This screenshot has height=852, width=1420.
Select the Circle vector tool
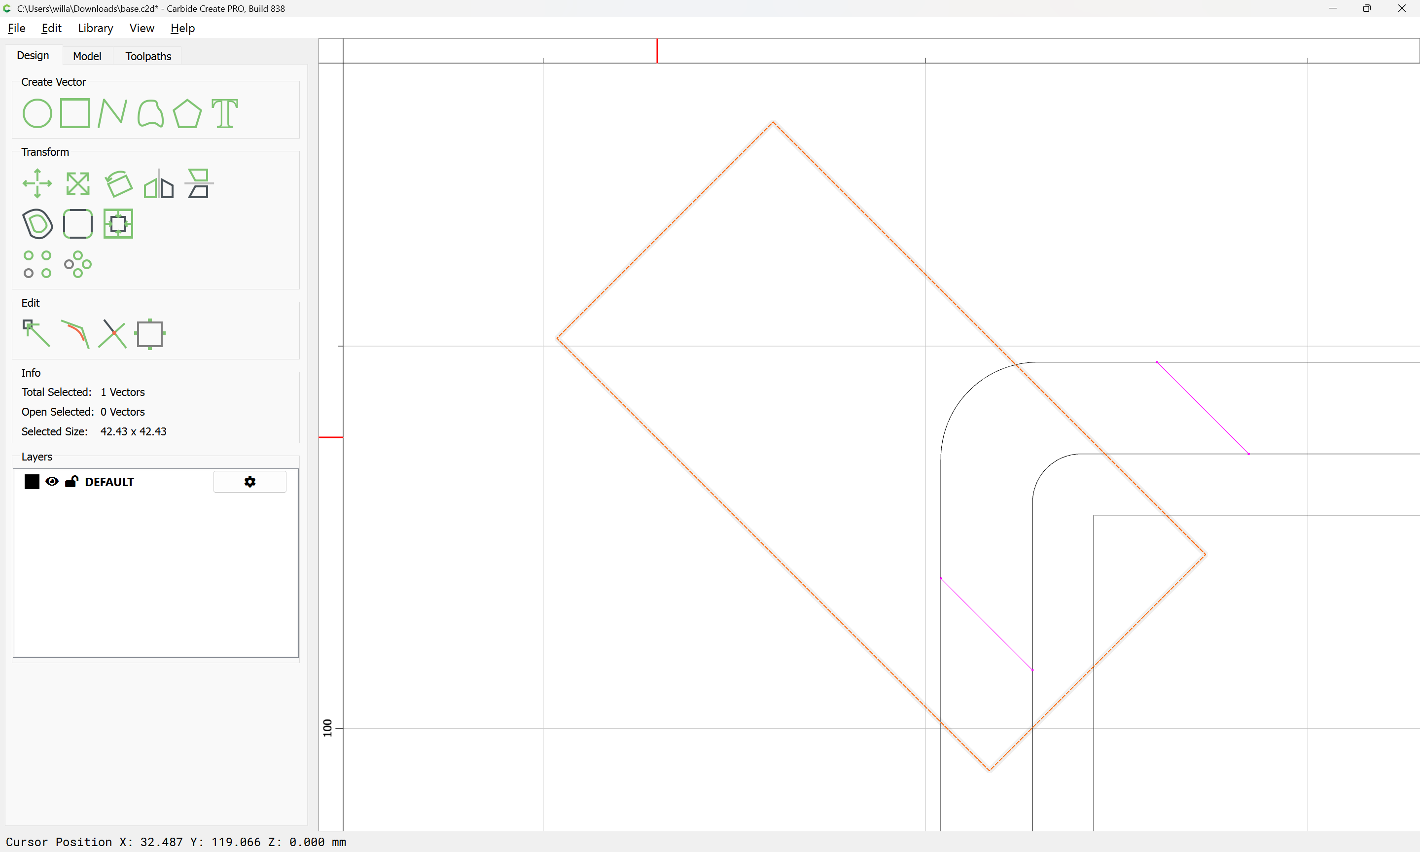(x=37, y=113)
